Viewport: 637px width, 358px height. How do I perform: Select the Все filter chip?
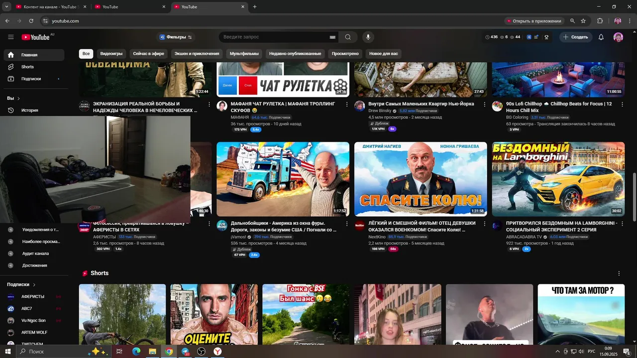pyautogui.click(x=86, y=54)
